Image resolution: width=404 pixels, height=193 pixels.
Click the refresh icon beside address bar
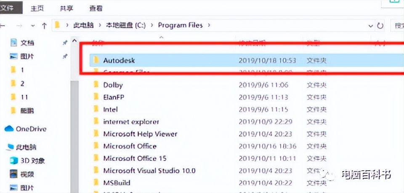tap(380, 26)
